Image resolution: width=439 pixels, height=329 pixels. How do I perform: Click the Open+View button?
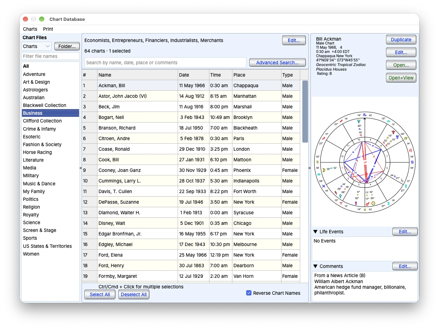point(401,78)
